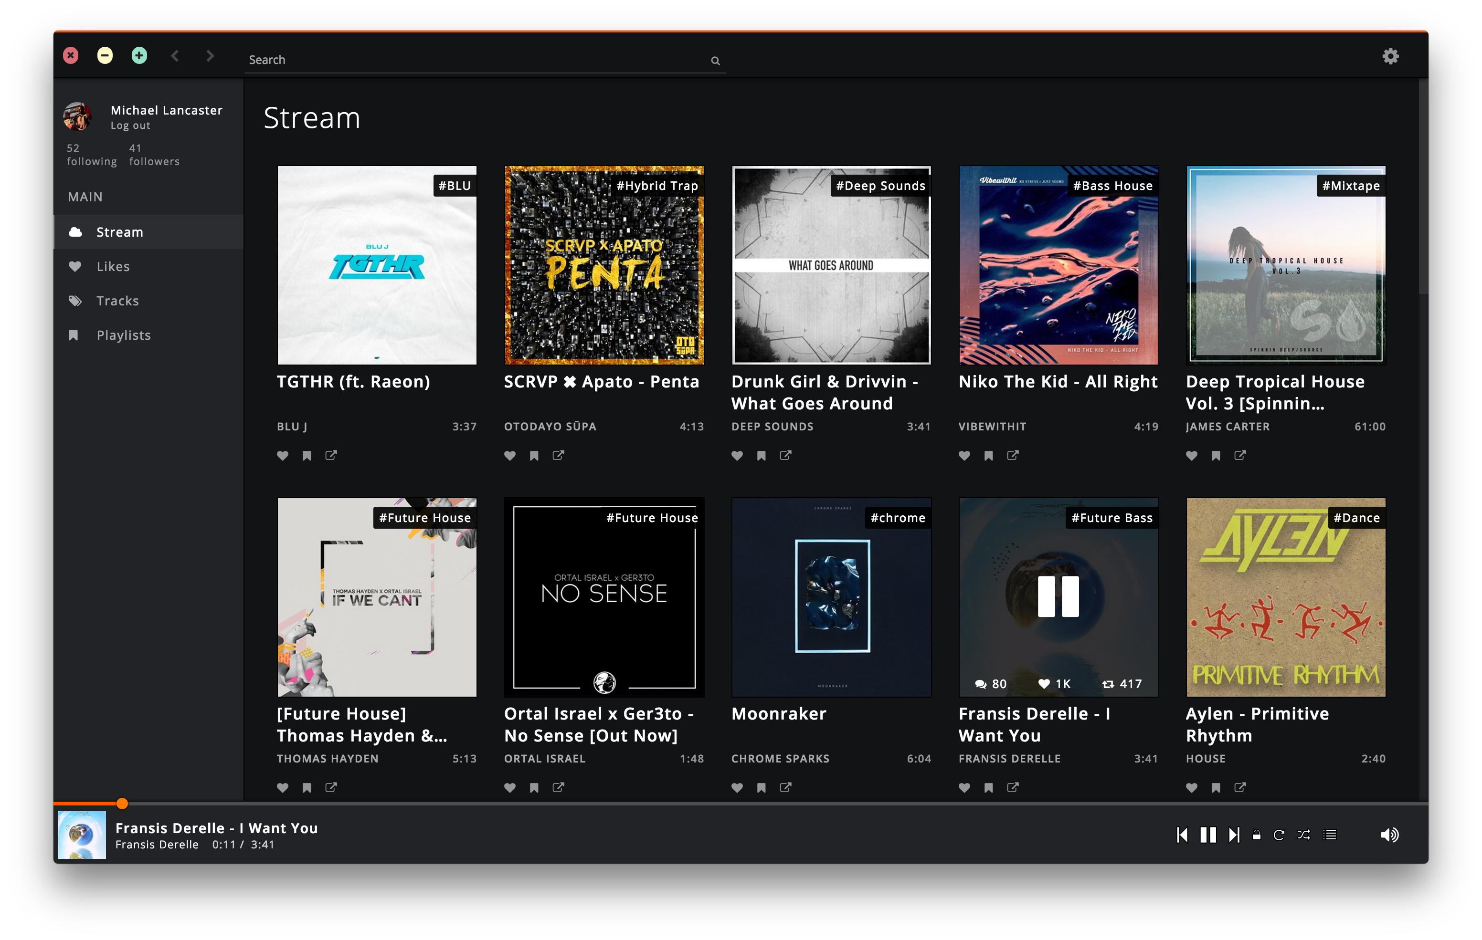Viewport: 1482px width, 940px height.
Task: Toggle repeat mode
Action: [x=1279, y=835]
